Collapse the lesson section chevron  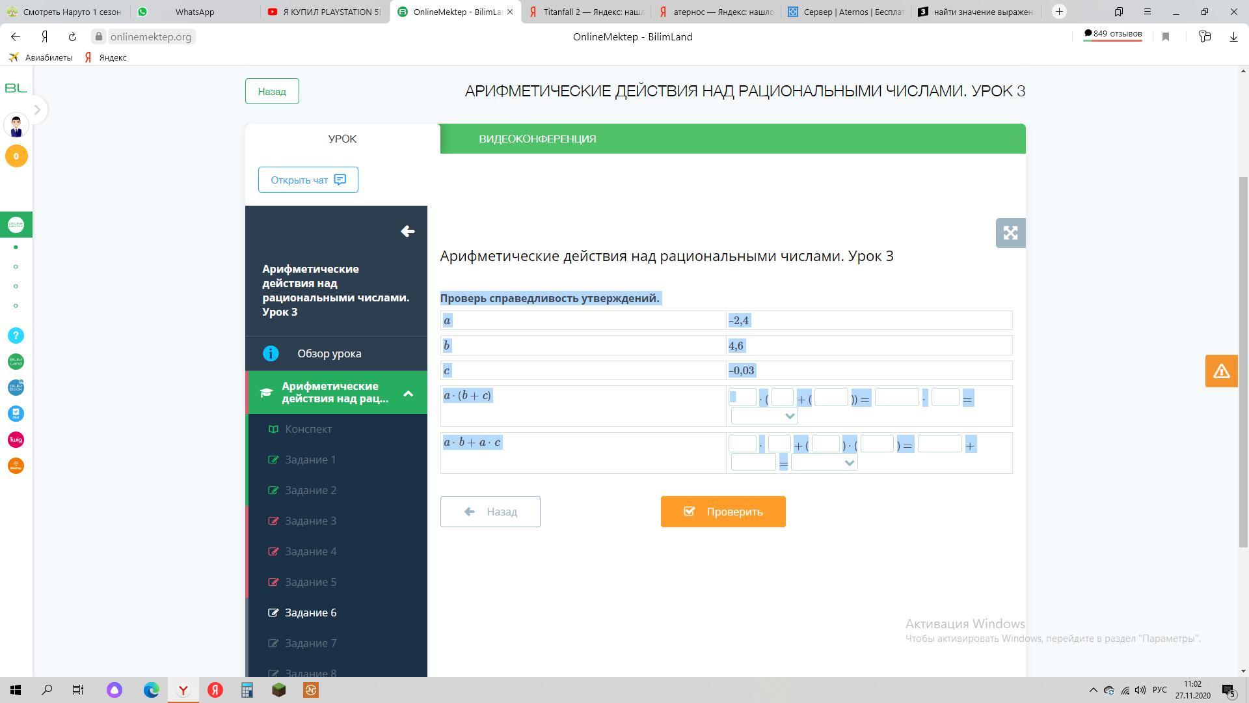coord(408,393)
